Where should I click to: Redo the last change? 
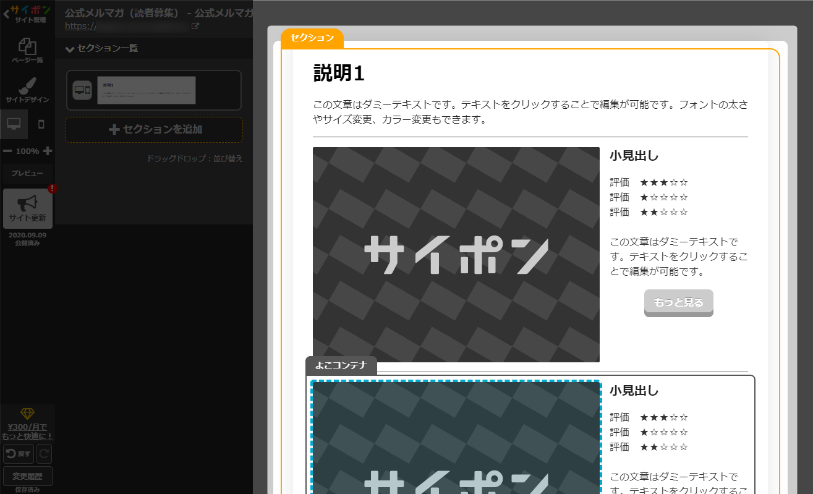(44, 454)
